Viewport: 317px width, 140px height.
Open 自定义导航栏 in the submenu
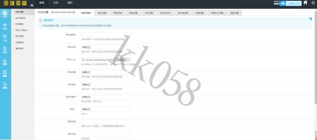[21, 30]
